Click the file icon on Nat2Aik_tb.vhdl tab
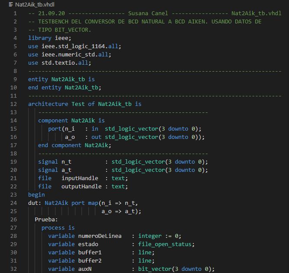The height and width of the screenshot is (273, 289). coord(10,4)
